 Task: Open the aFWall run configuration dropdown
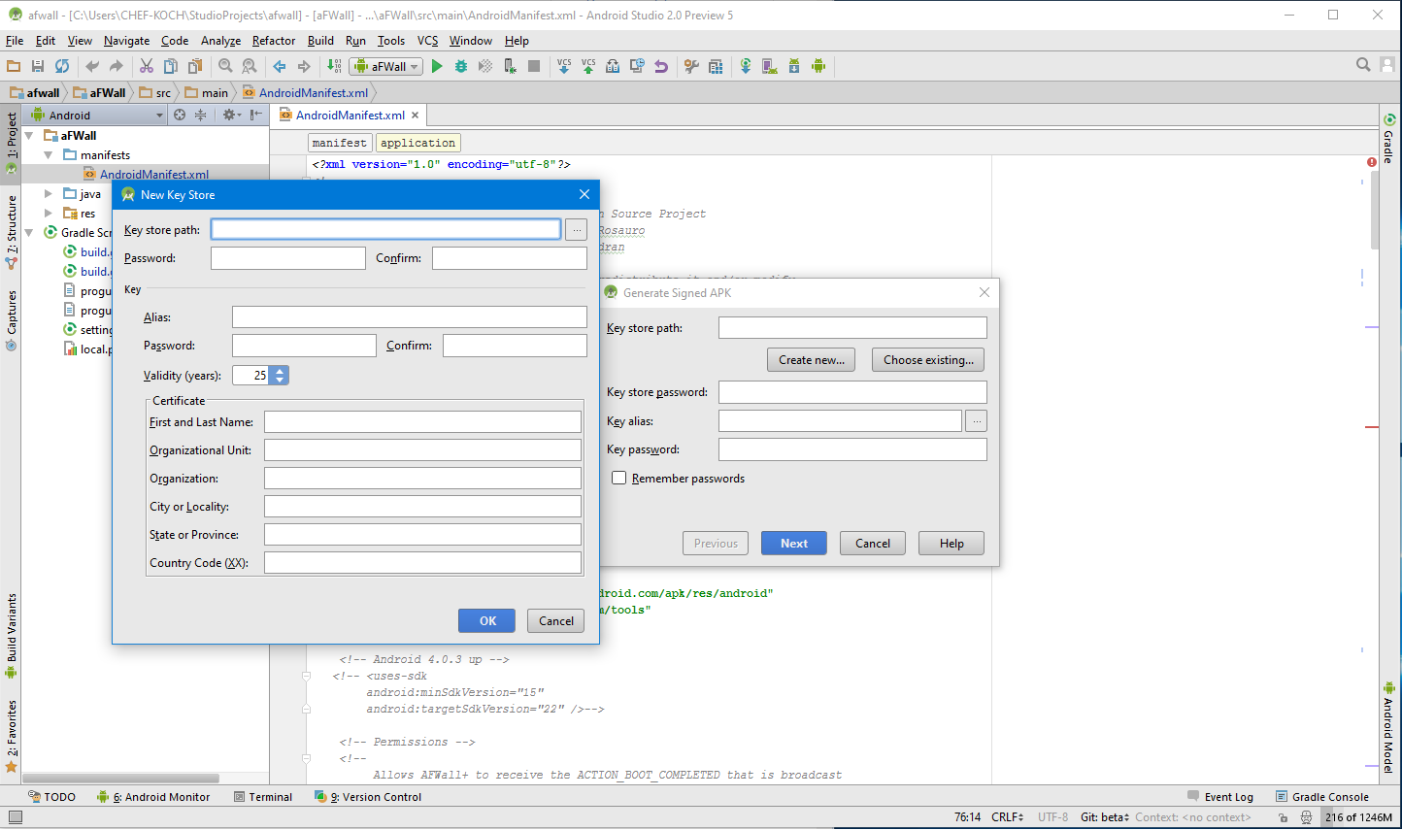tap(414, 66)
